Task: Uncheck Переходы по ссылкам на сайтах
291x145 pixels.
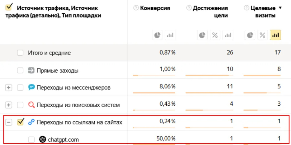Action: click(20, 122)
